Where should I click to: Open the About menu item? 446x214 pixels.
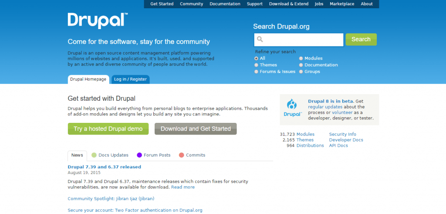367,4
